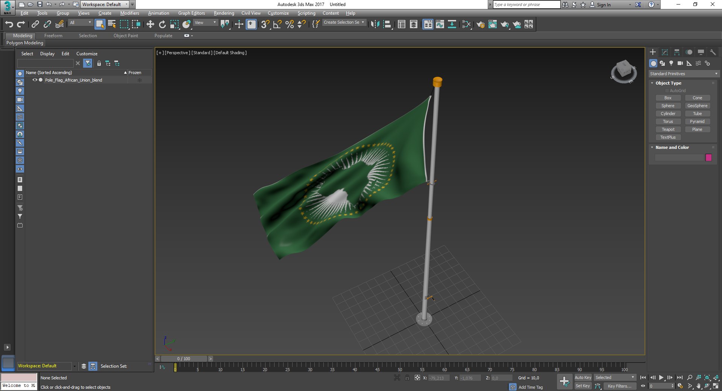The image size is (722, 391).
Task: Switch to the Object Paint ribbon tab
Action: (126, 36)
